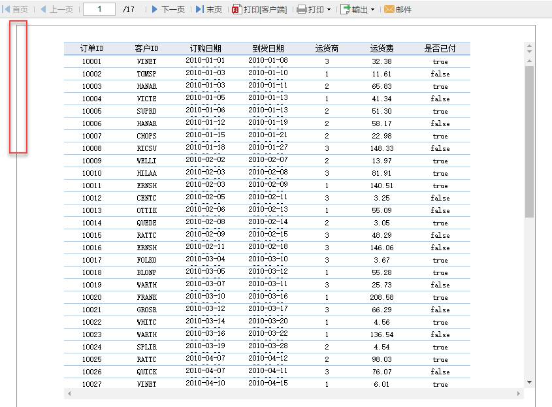Click the 订单ID column header
This screenshot has width=552, height=407.
(x=92, y=48)
